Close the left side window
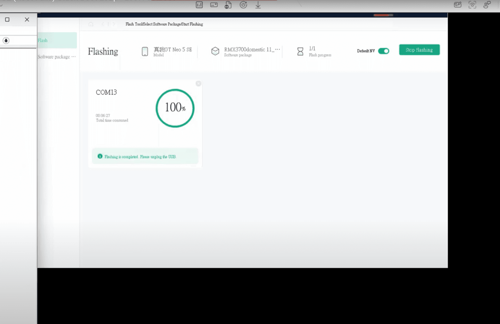 [x=27, y=19]
